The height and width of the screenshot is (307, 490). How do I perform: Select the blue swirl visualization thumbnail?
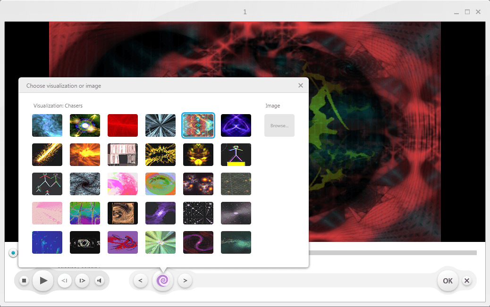[x=47, y=125]
